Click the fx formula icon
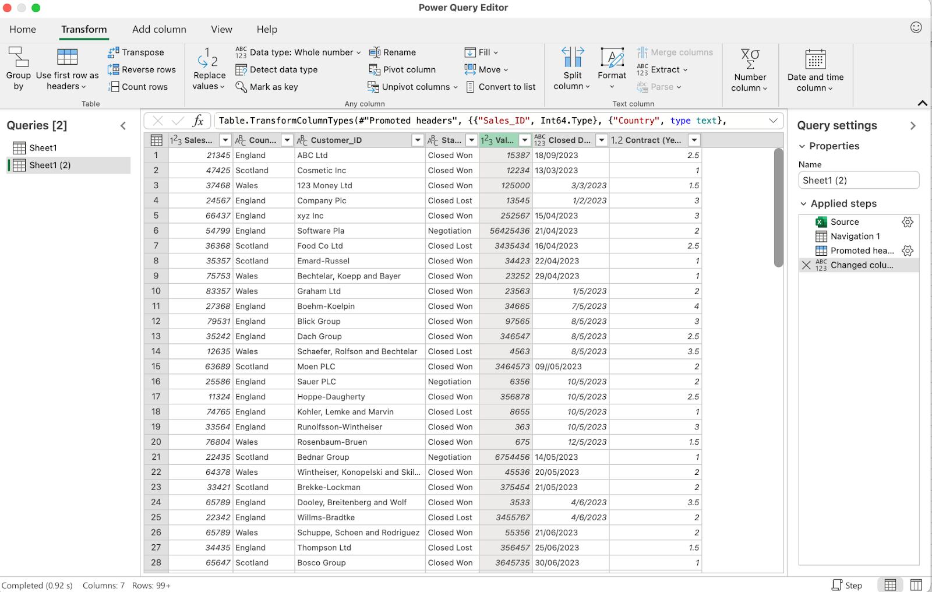The image size is (932, 592). pyautogui.click(x=198, y=121)
